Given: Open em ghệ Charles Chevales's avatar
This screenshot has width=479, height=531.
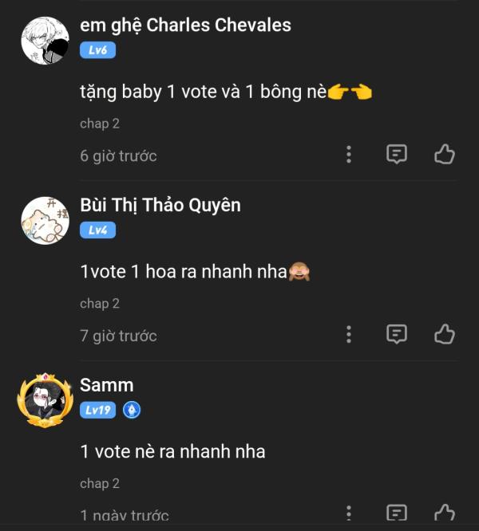Looking at the screenshot, I should 45,40.
